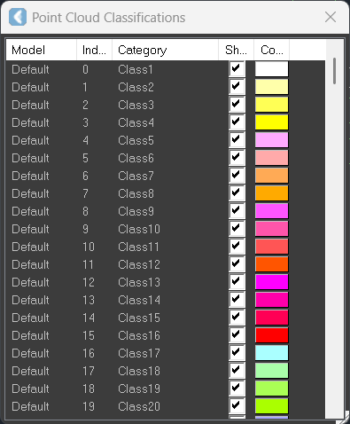
Task: Sort by the Model column header
Action: 42,50
